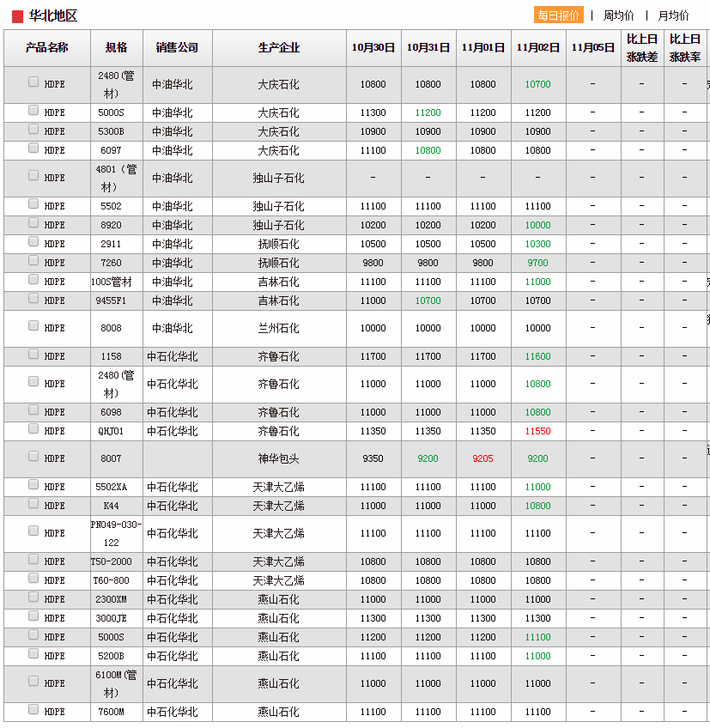Tick checkbox for HDPE K44 row

(33, 503)
